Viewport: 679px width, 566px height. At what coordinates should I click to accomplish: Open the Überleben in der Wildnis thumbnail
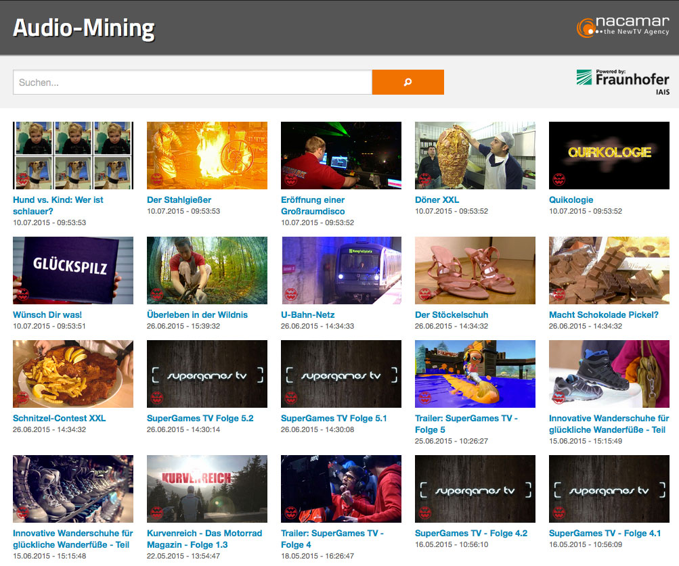click(207, 270)
